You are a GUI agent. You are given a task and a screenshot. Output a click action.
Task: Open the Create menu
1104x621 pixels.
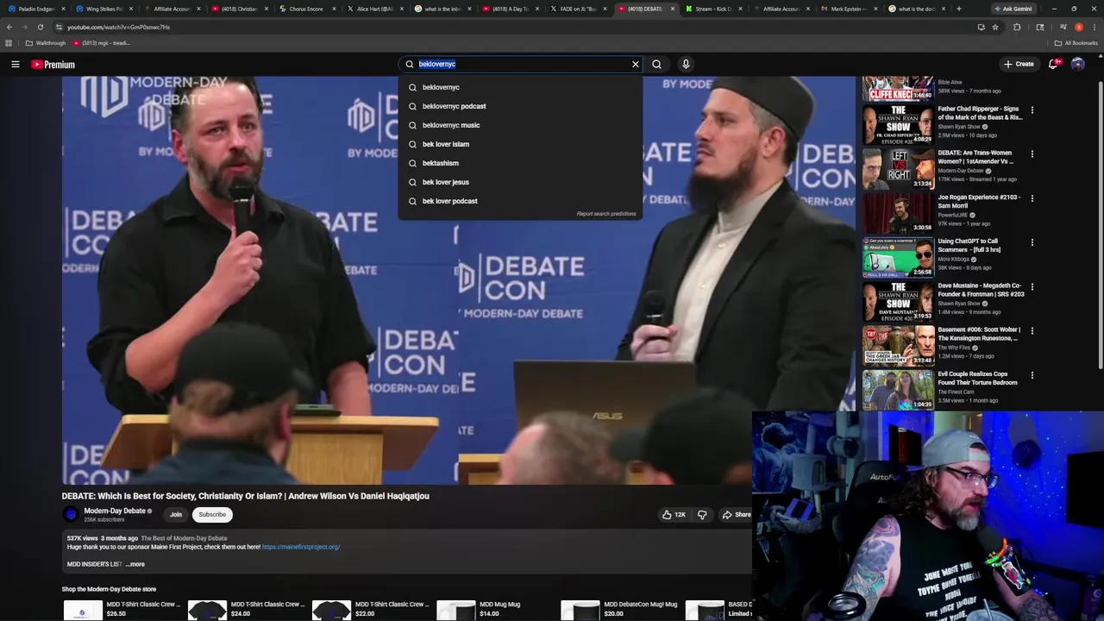[x=1019, y=64]
